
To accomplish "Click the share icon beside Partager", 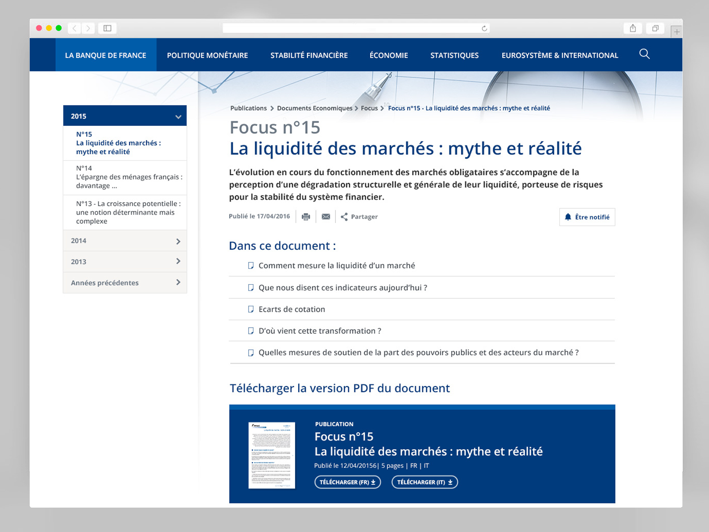I will pos(344,217).
